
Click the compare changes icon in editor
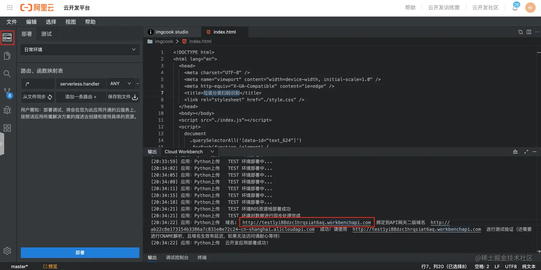[521, 32]
